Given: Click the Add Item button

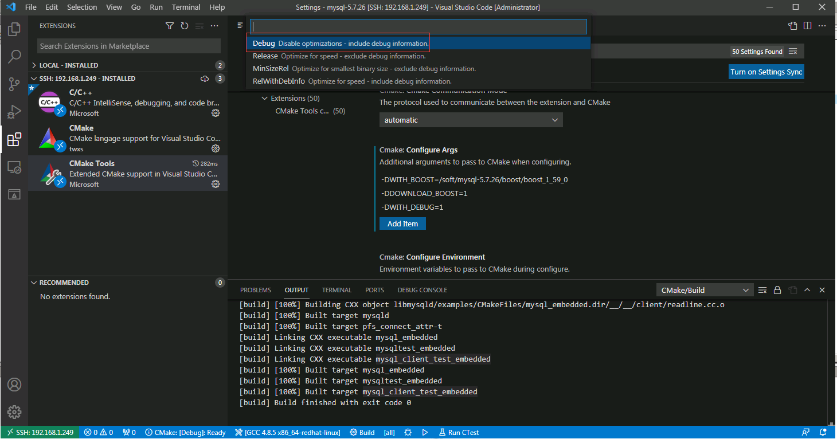Looking at the screenshot, I should [x=402, y=224].
